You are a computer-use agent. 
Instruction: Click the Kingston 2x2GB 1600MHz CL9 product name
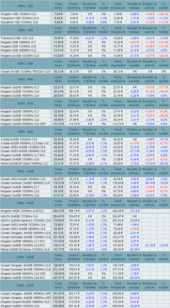pos(20,96)
